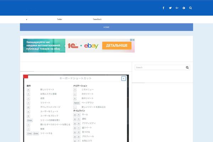Open the search magnifier in the blue header
The width and height of the screenshot is (213, 142).
coord(190,8)
